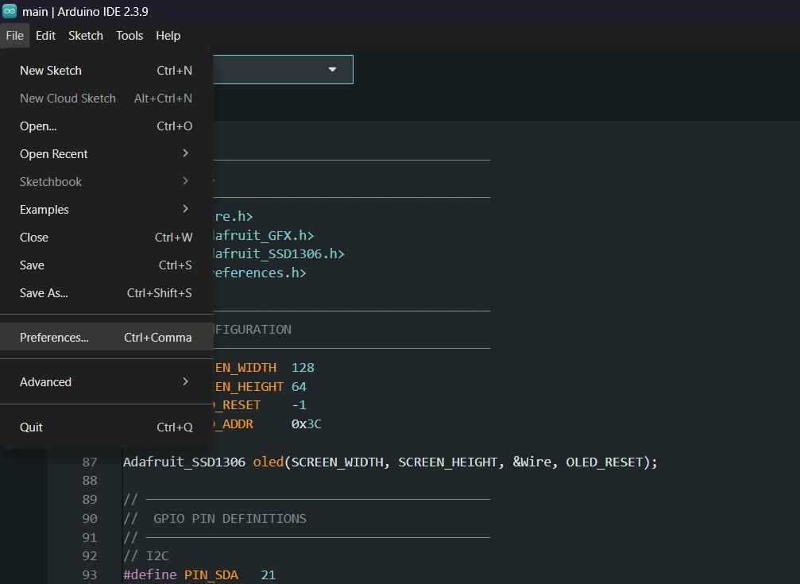Click the Adafruit_SSD1306.h include text
This screenshot has height=584, width=800.
coord(279,253)
